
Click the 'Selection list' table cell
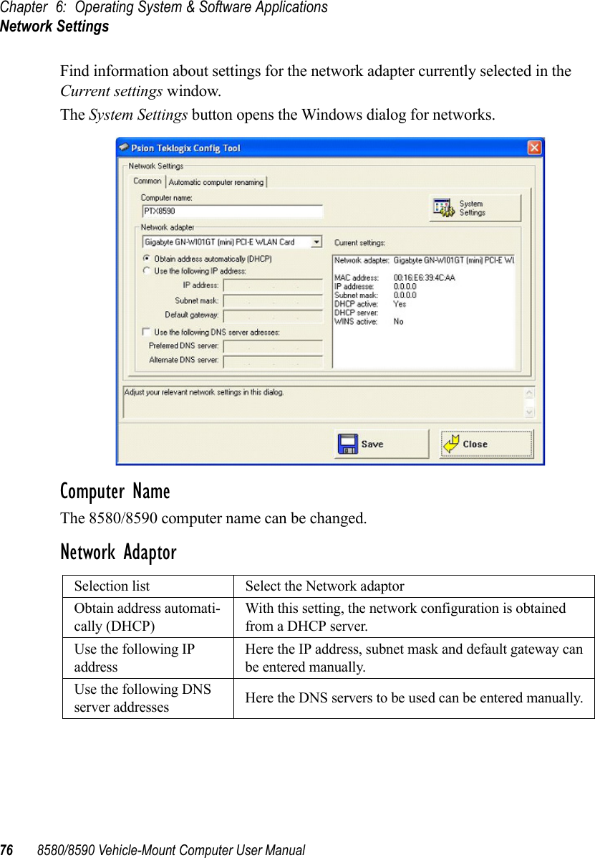coord(148,586)
